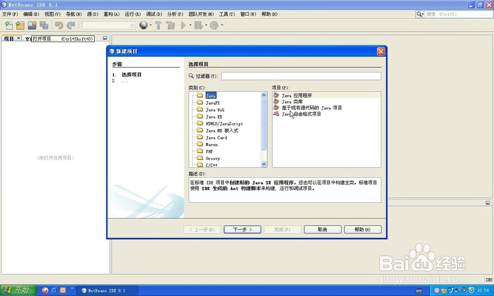Click the Save All toolbar icon
The image size is (494, 296).
point(44,25)
